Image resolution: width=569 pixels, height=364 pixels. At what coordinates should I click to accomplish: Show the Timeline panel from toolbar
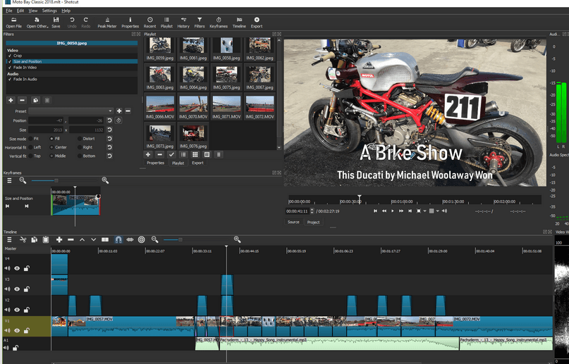pos(239,23)
